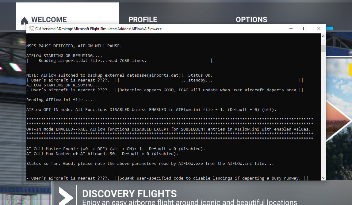Click the 'NOTE: AIFlow switched to backup' line
This screenshot has height=205, width=352.
click(x=119, y=75)
